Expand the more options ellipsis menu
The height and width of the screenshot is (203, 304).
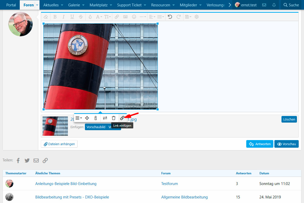143,17
